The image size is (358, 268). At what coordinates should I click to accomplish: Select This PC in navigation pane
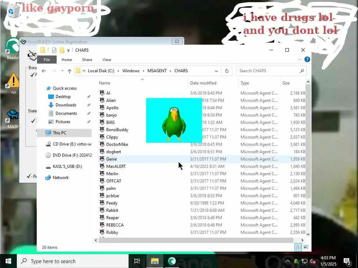(64, 133)
